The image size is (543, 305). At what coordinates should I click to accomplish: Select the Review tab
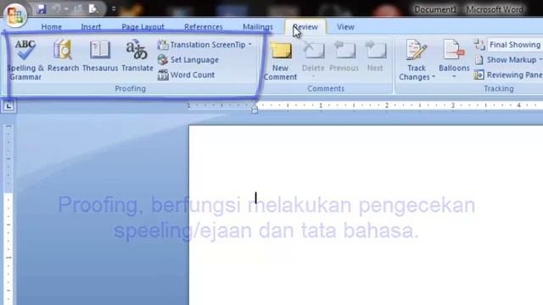(305, 27)
